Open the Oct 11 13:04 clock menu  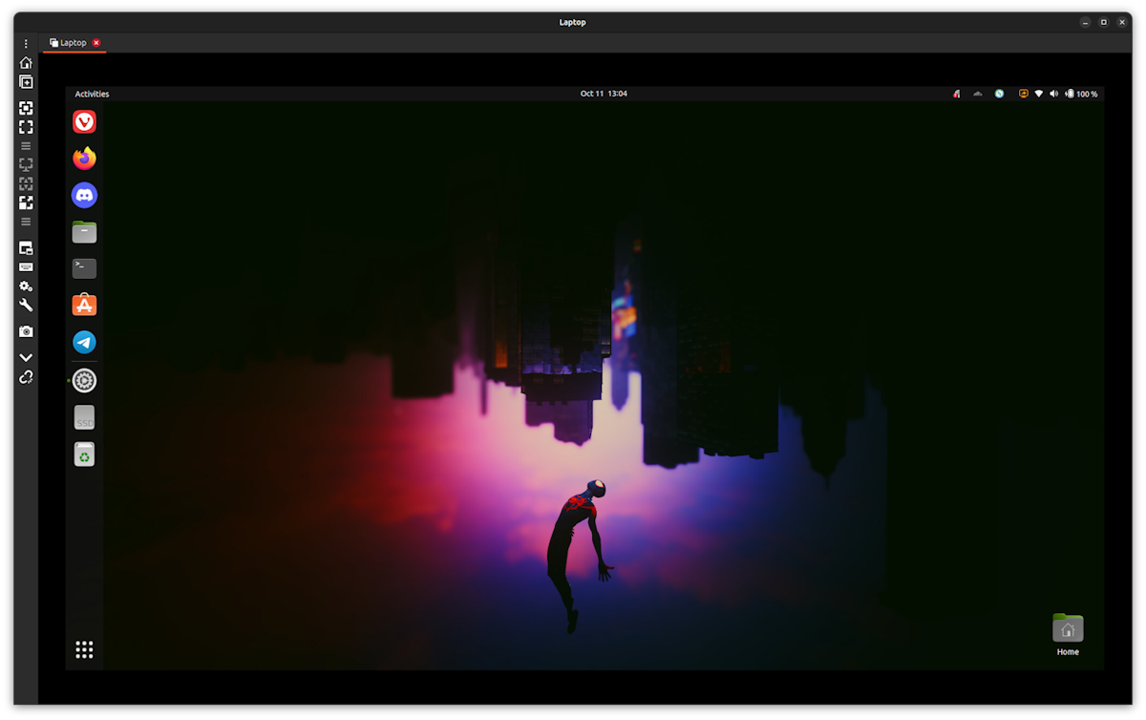(x=604, y=94)
